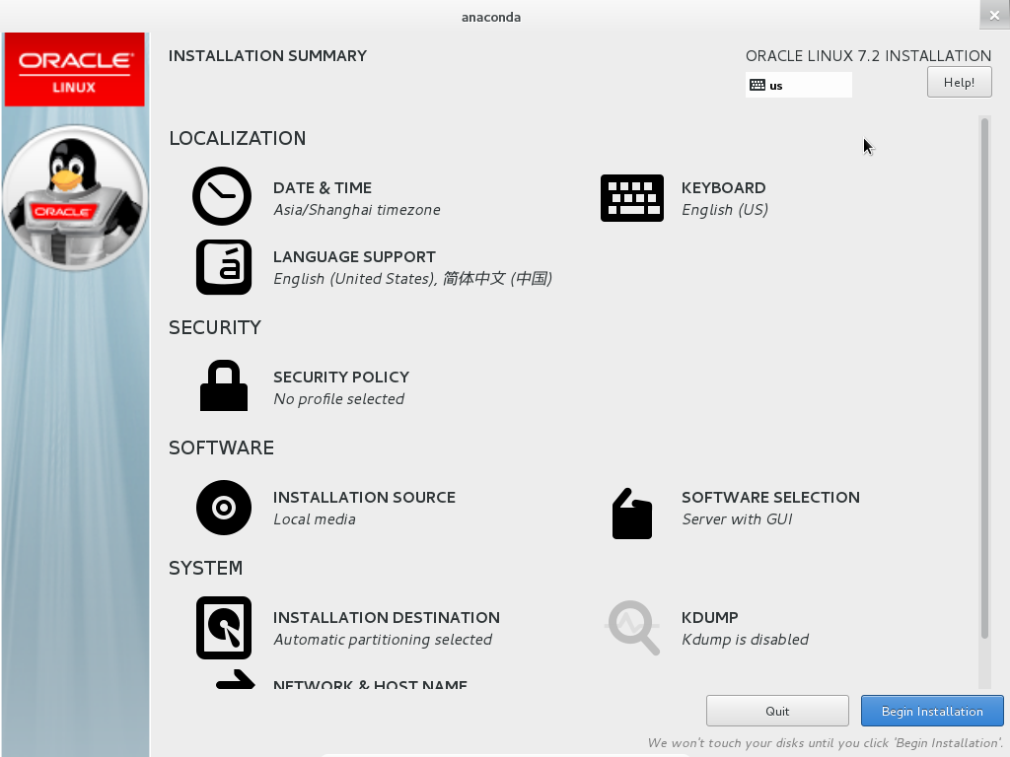Click Kdump is disabled text
1010x757 pixels.
(x=746, y=640)
